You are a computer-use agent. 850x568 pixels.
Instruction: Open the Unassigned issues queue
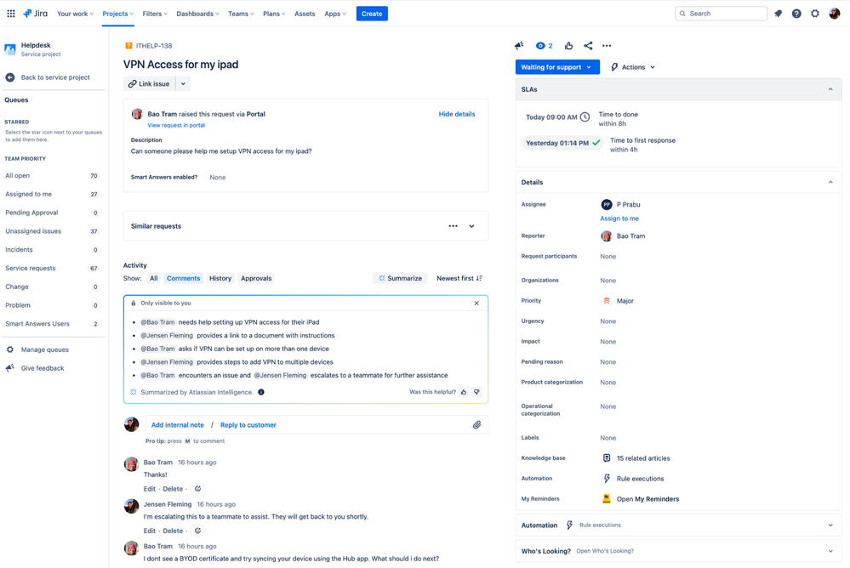point(52,231)
